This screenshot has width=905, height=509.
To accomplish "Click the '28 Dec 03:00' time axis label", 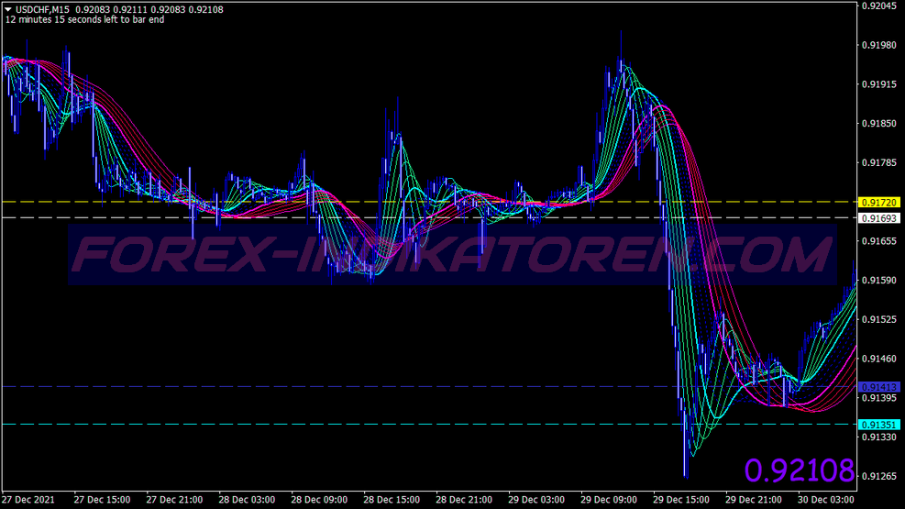I will pos(247,500).
